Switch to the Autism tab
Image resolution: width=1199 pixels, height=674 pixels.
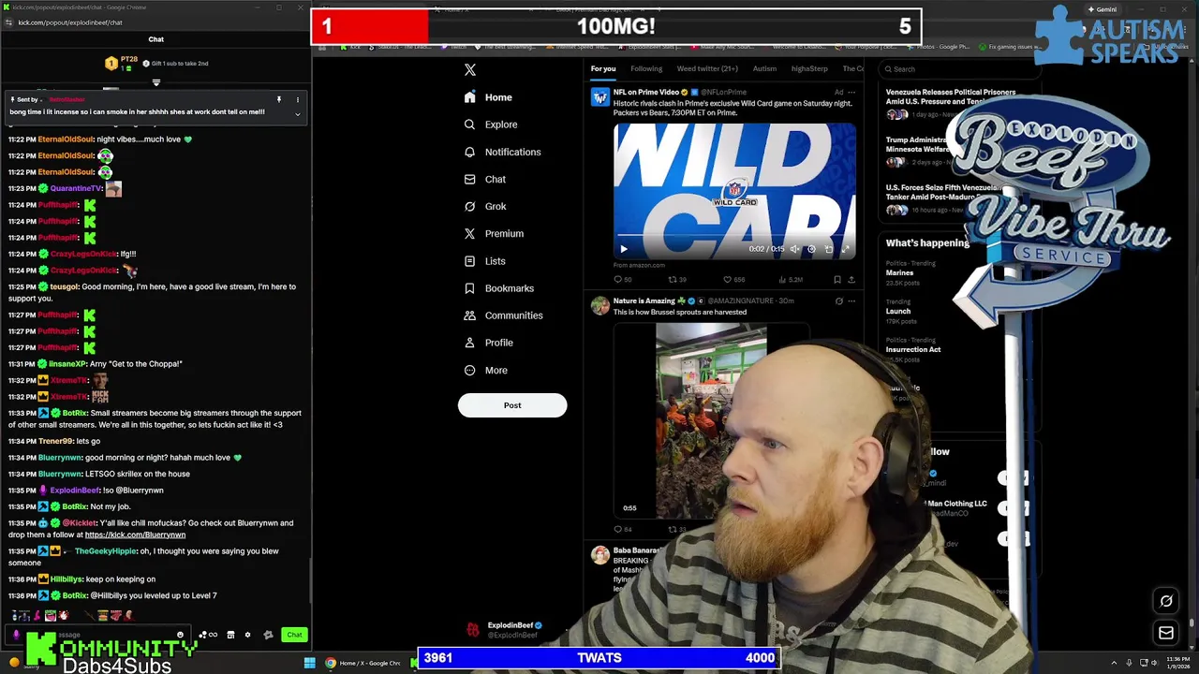(764, 68)
